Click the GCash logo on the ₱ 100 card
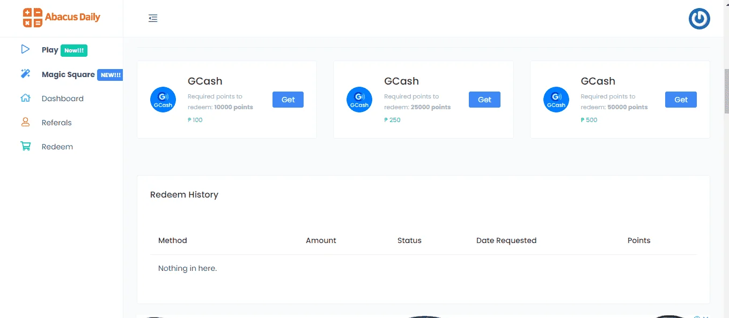The image size is (729, 318). tap(163, 100)
